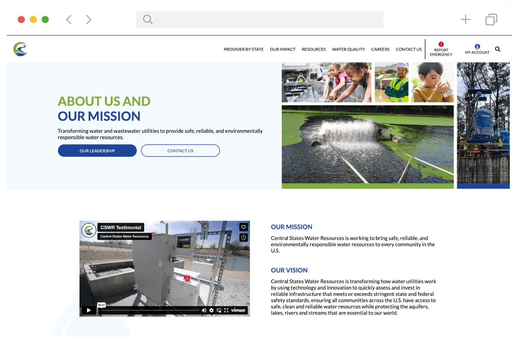Click the Central States Water Resources logo

tap(21, 49)
